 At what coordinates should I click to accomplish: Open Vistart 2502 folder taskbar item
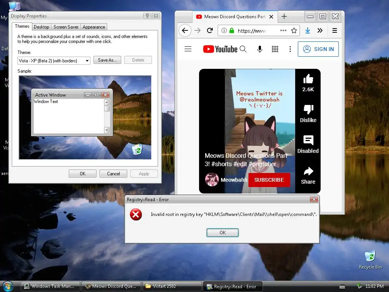coord(172,286)
